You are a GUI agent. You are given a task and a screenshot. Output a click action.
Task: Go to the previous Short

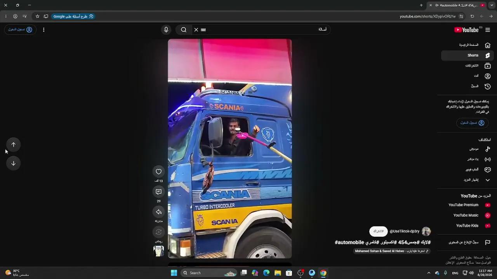tap(13, 145)
